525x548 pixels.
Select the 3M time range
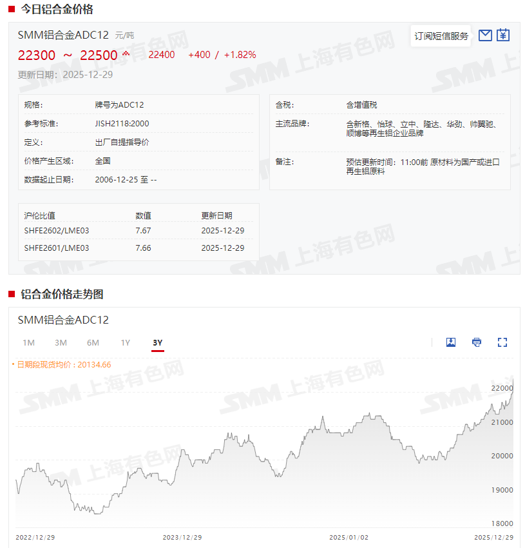pyautogui.click(x=61, y=342)
